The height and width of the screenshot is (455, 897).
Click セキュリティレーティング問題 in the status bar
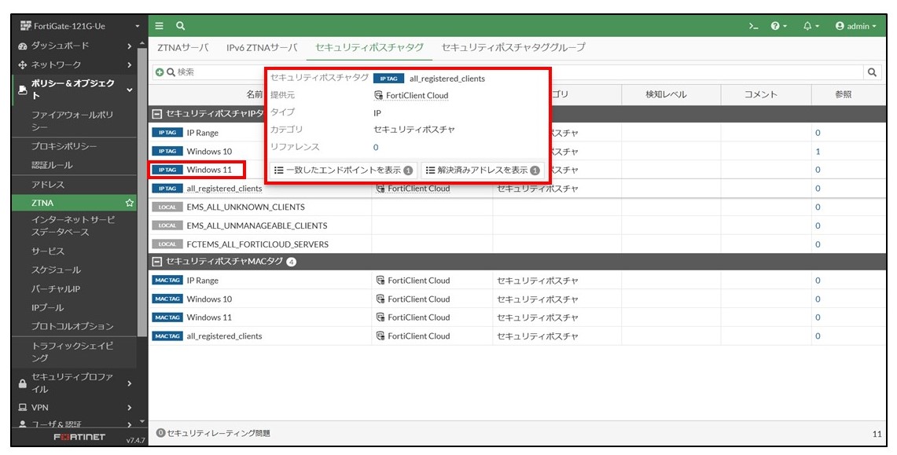click(x=213, y=433)
